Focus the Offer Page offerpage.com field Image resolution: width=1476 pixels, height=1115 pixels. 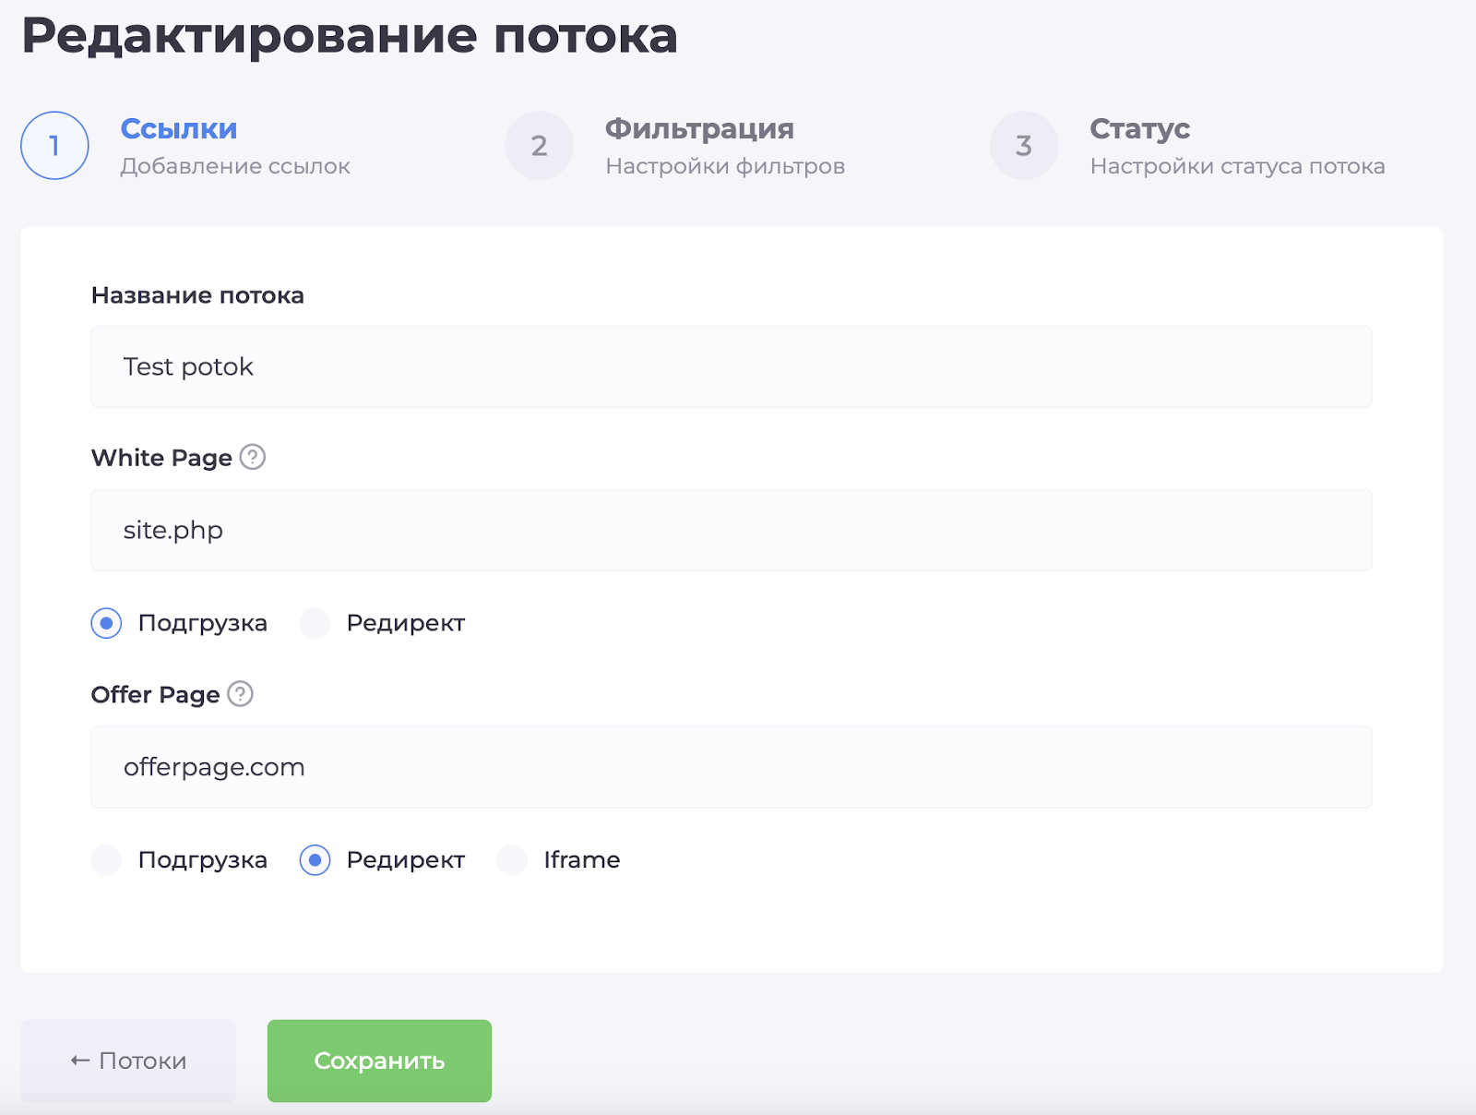[732, 767]
